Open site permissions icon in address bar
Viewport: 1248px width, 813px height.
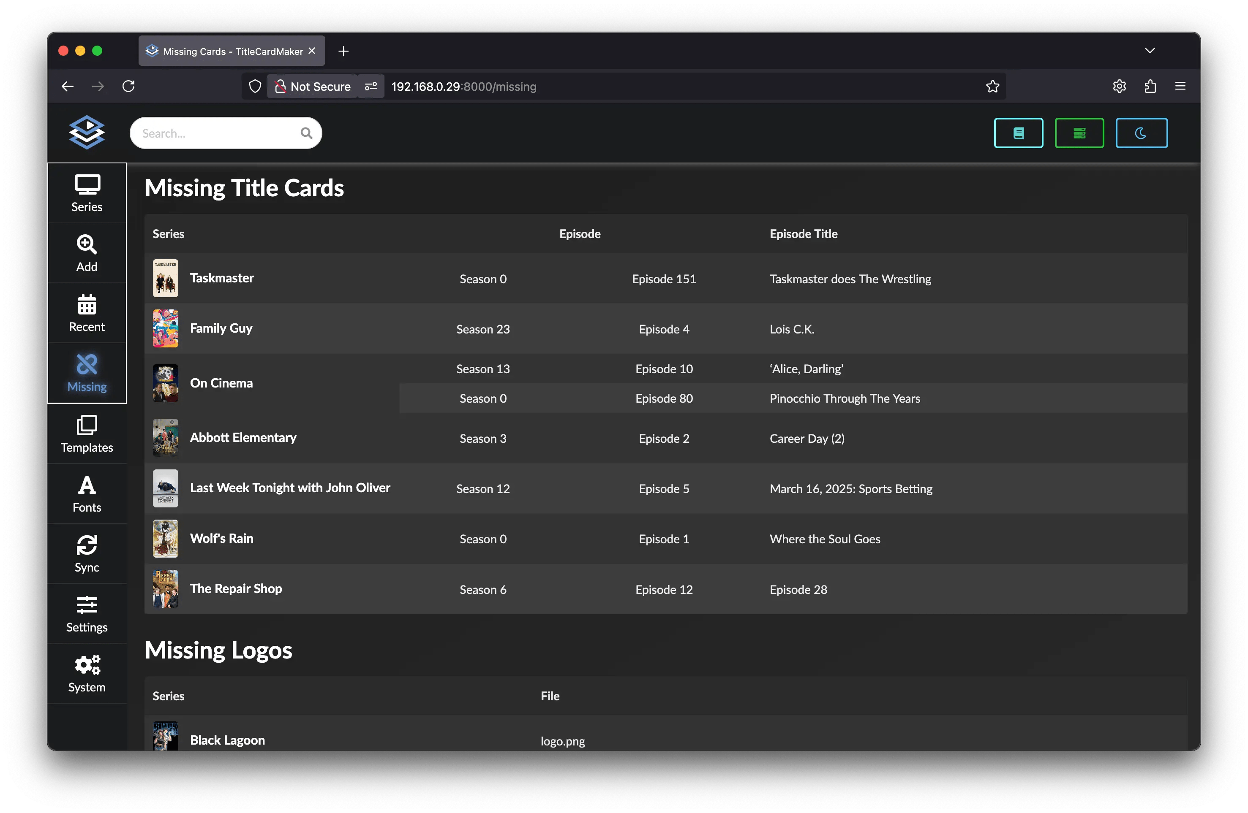coord(371,87)
